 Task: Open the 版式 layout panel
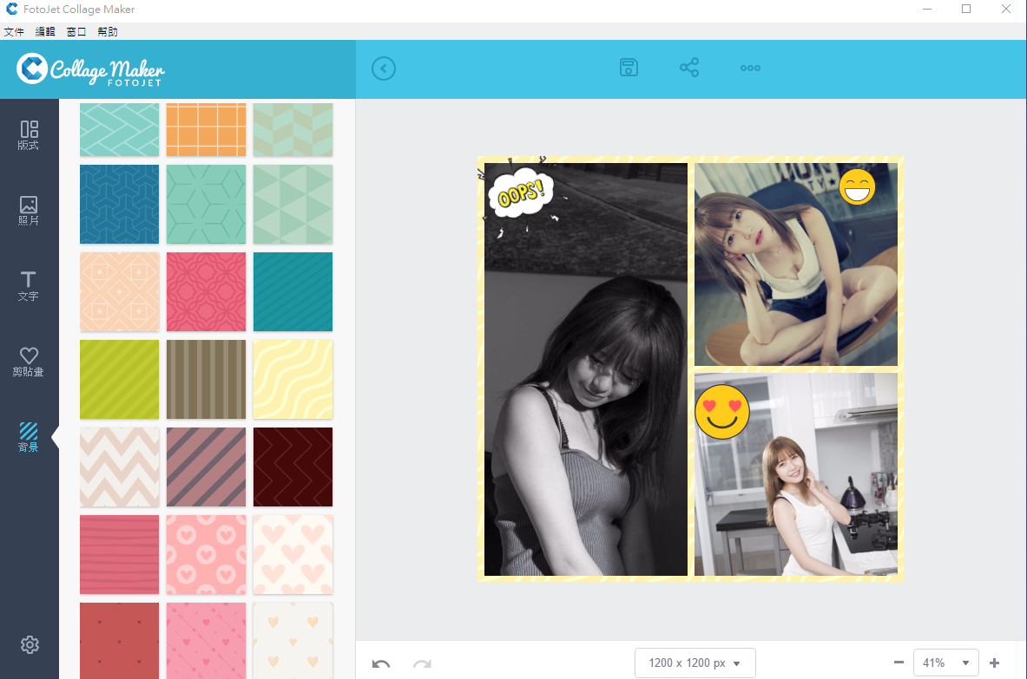[x=29, y=135]
